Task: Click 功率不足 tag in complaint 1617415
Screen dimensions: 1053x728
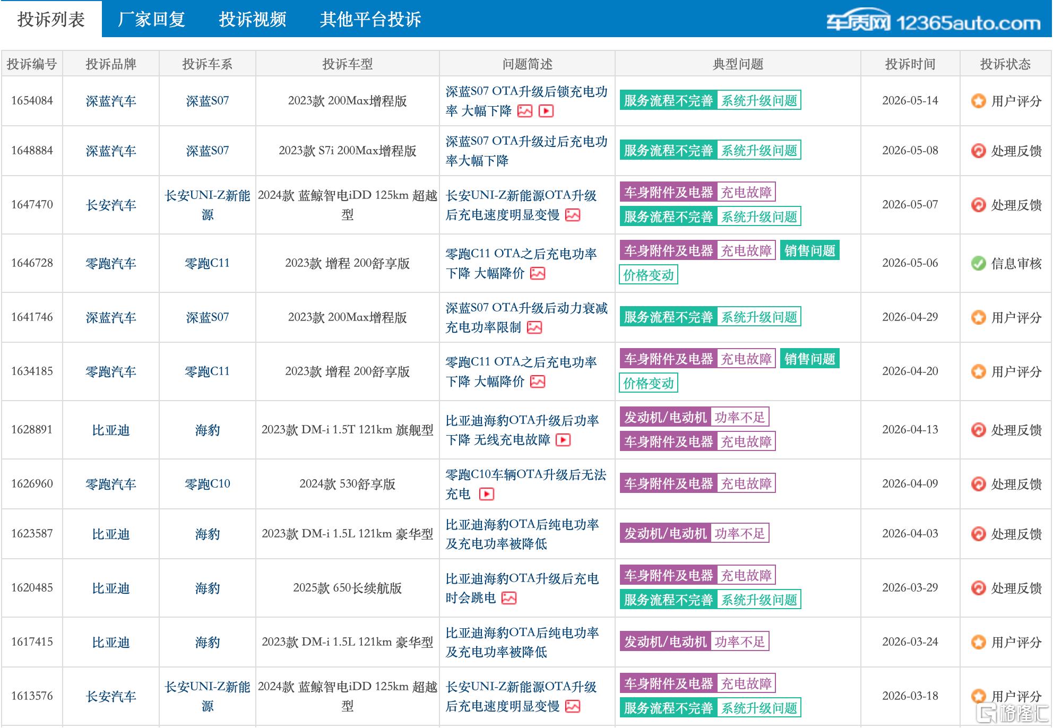Action: 740,642
